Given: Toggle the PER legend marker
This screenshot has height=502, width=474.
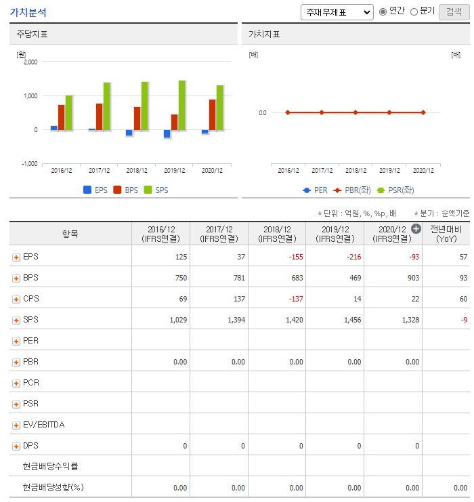Looking at the screenshot, I should [307, 190].
